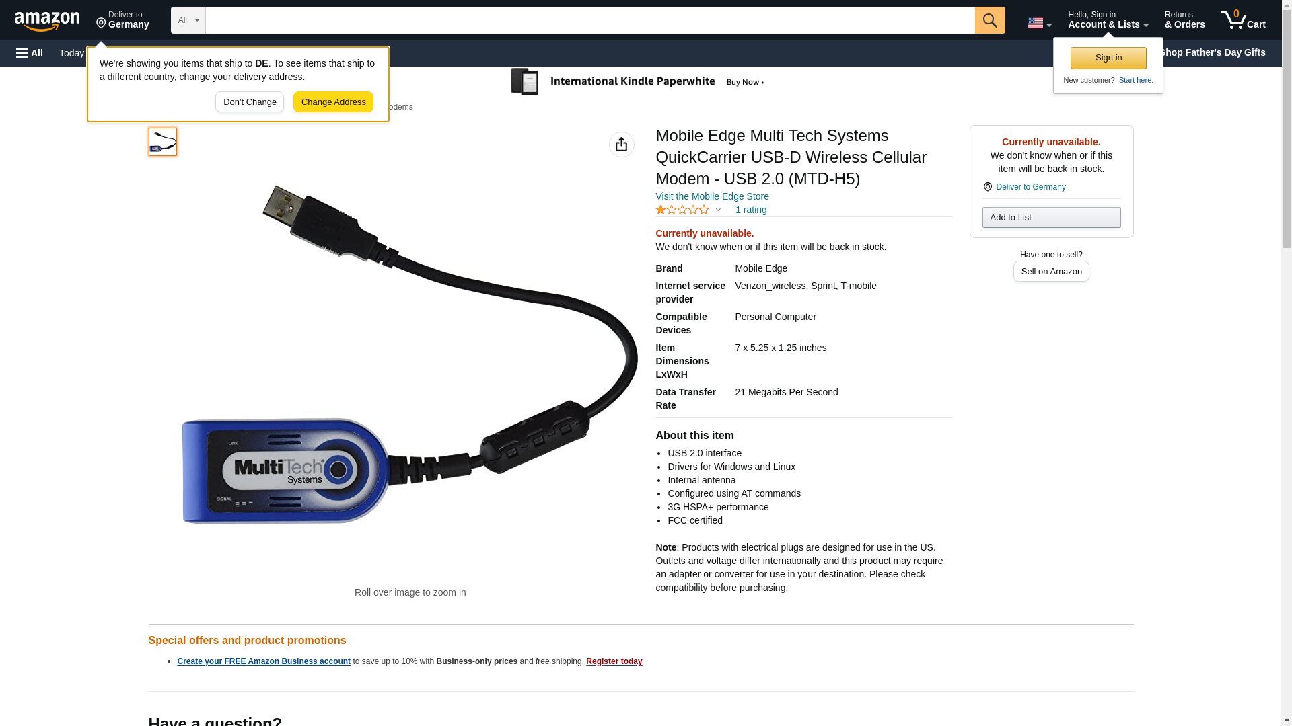Click the Add to List button
1292x726 pixels.
(1051, 217)
